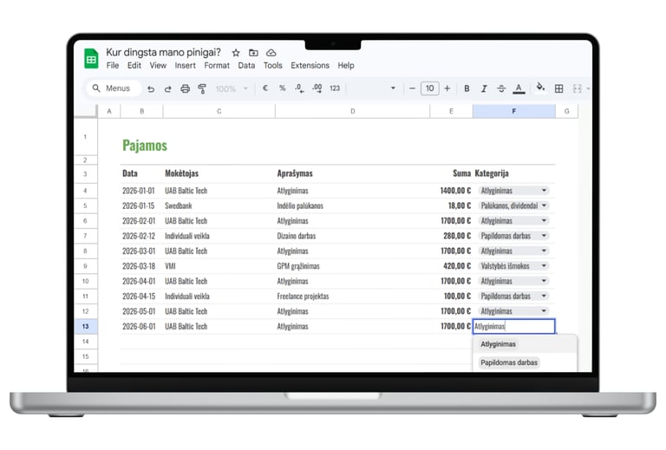Click the Redo arrow in toolbar
The width and height of the screenshot is (666, 450).
point(167,88)
